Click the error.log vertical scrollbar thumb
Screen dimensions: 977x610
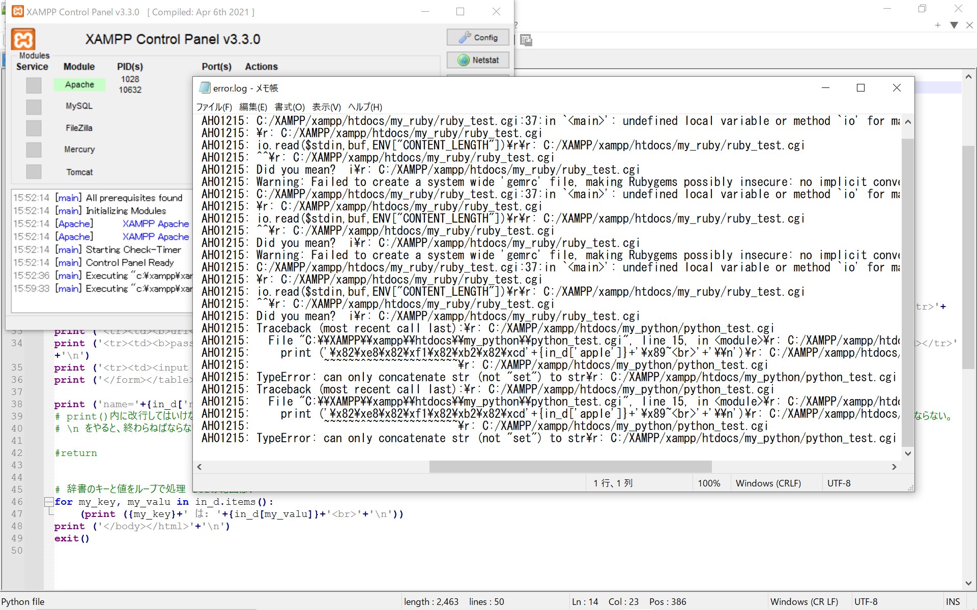click(x=908, y=292)
